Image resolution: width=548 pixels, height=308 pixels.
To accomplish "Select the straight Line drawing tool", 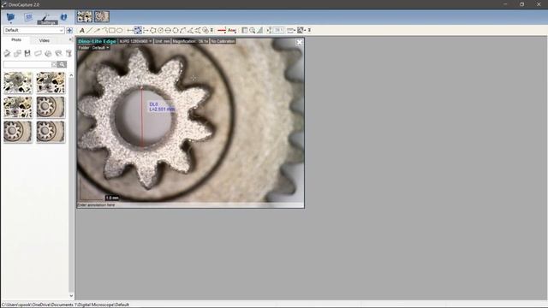I will pos(89,31).
